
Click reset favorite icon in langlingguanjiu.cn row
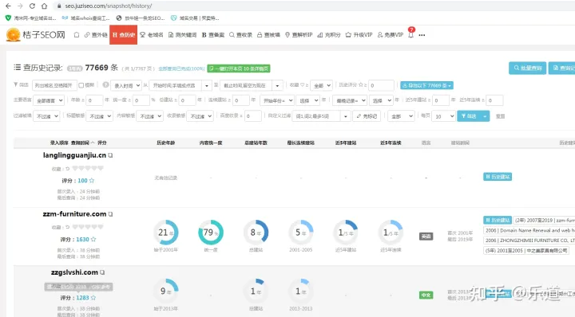(x=67, y=169)
